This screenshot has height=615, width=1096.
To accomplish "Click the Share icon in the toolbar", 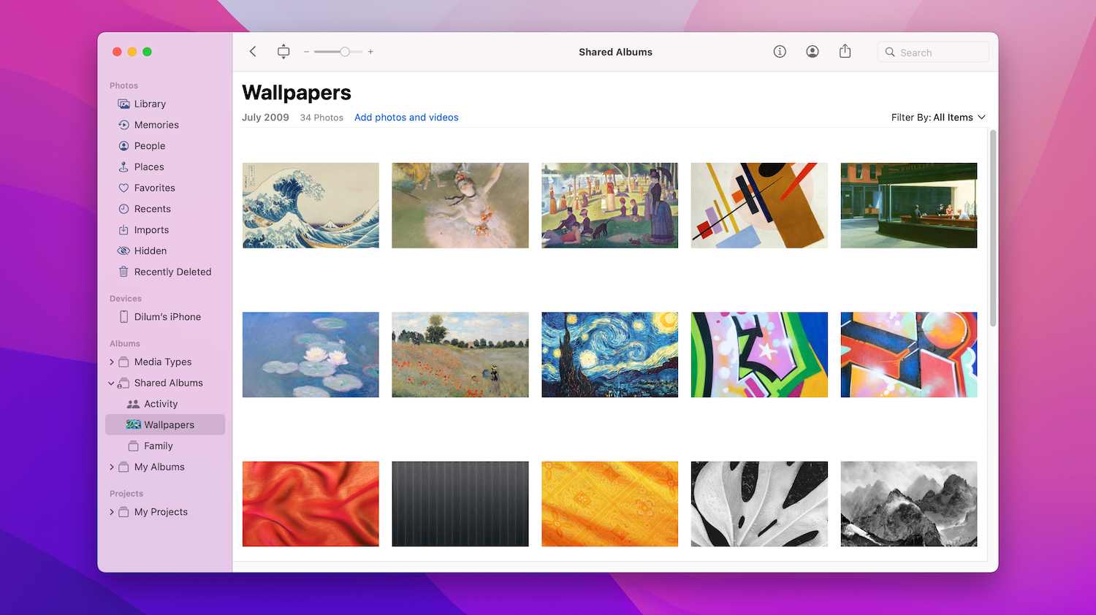I will pos(845,51).
